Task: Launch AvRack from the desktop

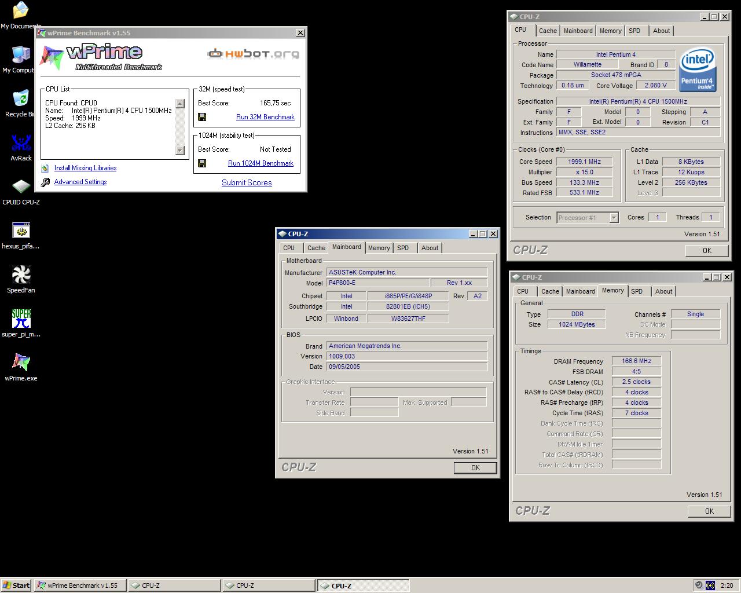Action: 21,142
